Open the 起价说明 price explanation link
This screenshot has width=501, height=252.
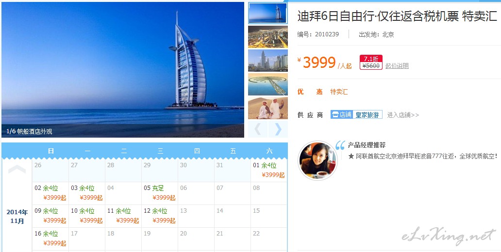coord(397,66)
